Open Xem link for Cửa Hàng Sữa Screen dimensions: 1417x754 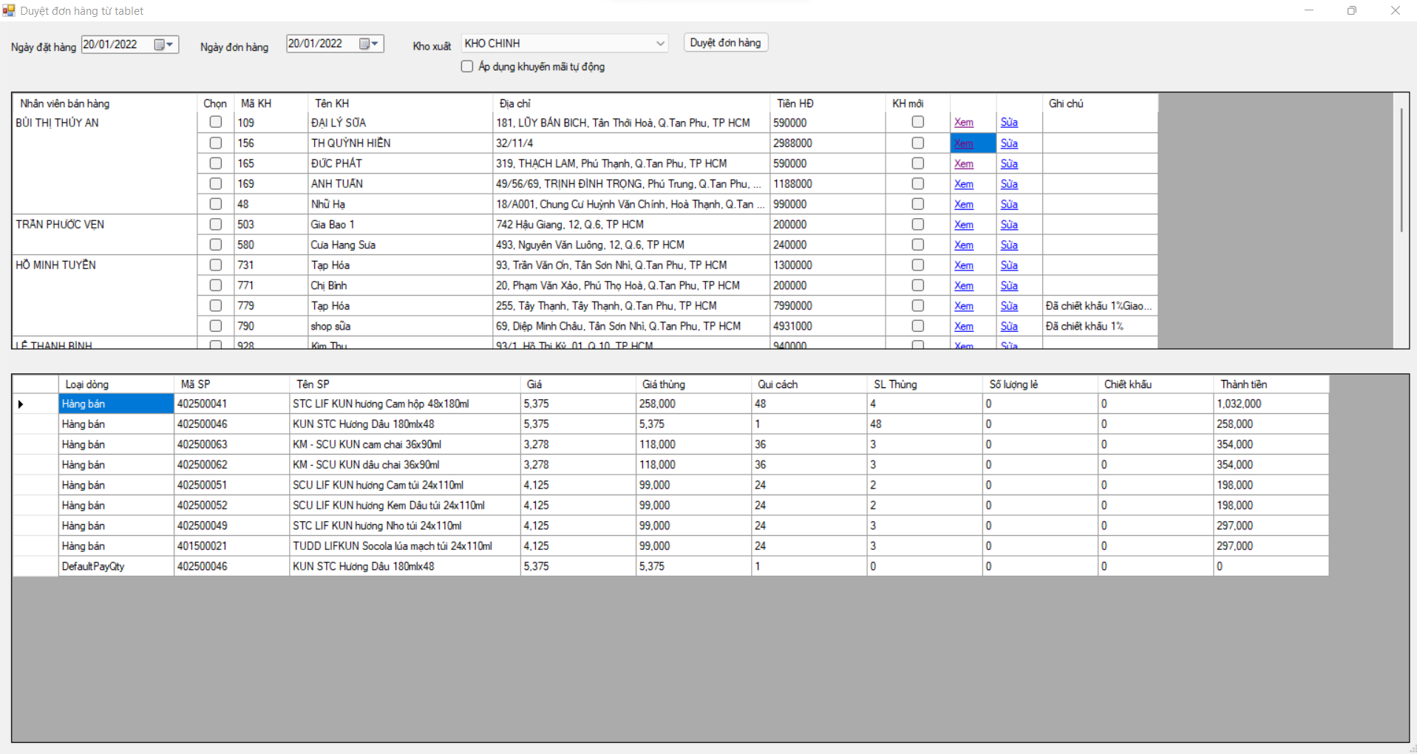pyautogui.click(x=964, y=245)
